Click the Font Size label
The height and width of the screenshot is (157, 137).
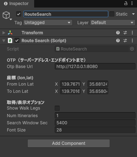click(16, 130)
